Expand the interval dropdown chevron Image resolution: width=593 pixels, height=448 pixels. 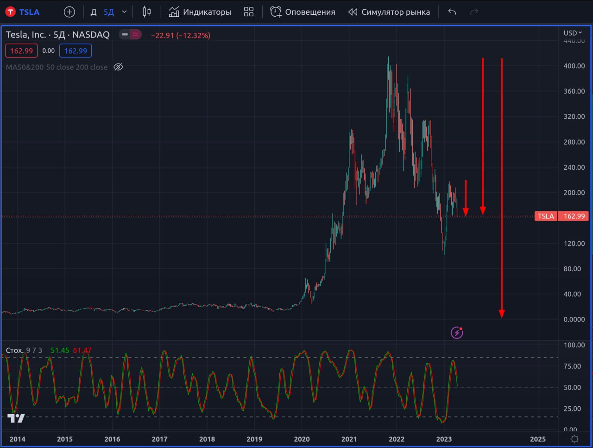click(124, 12)
